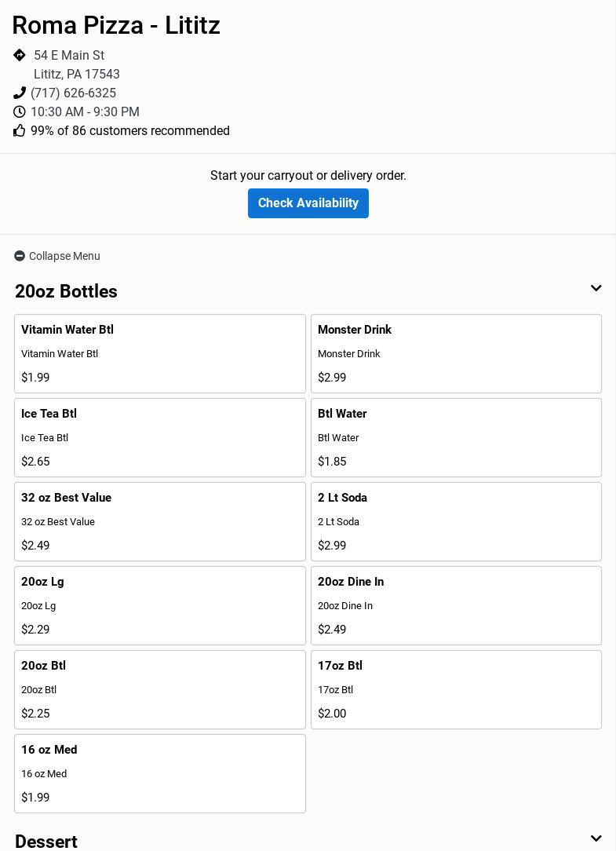Select the 32 oz Best Value item
Viewport: 616px width, 851px height.
pyautogui.click(x=159, y=521)
